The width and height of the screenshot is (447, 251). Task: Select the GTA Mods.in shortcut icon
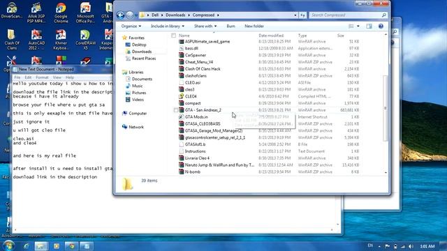coord(181,117)
